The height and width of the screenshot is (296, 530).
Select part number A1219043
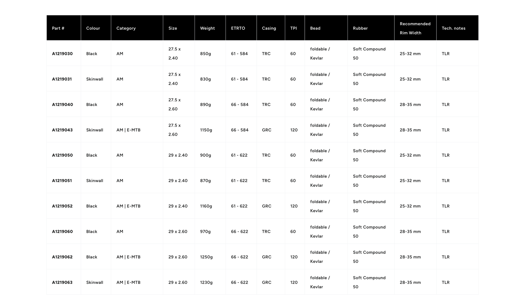click(x=62, y=130)
